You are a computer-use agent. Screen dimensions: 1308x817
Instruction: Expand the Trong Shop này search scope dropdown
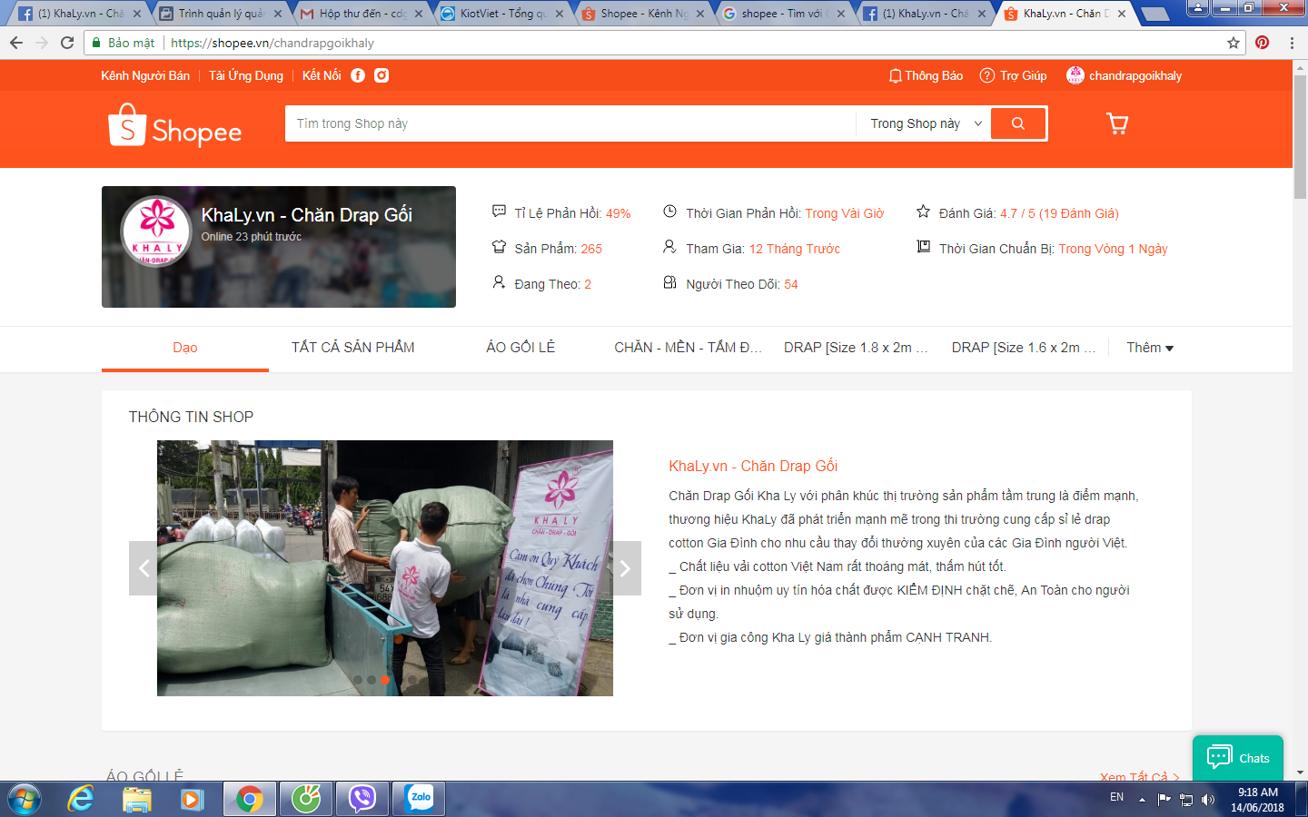pos(926,123)
